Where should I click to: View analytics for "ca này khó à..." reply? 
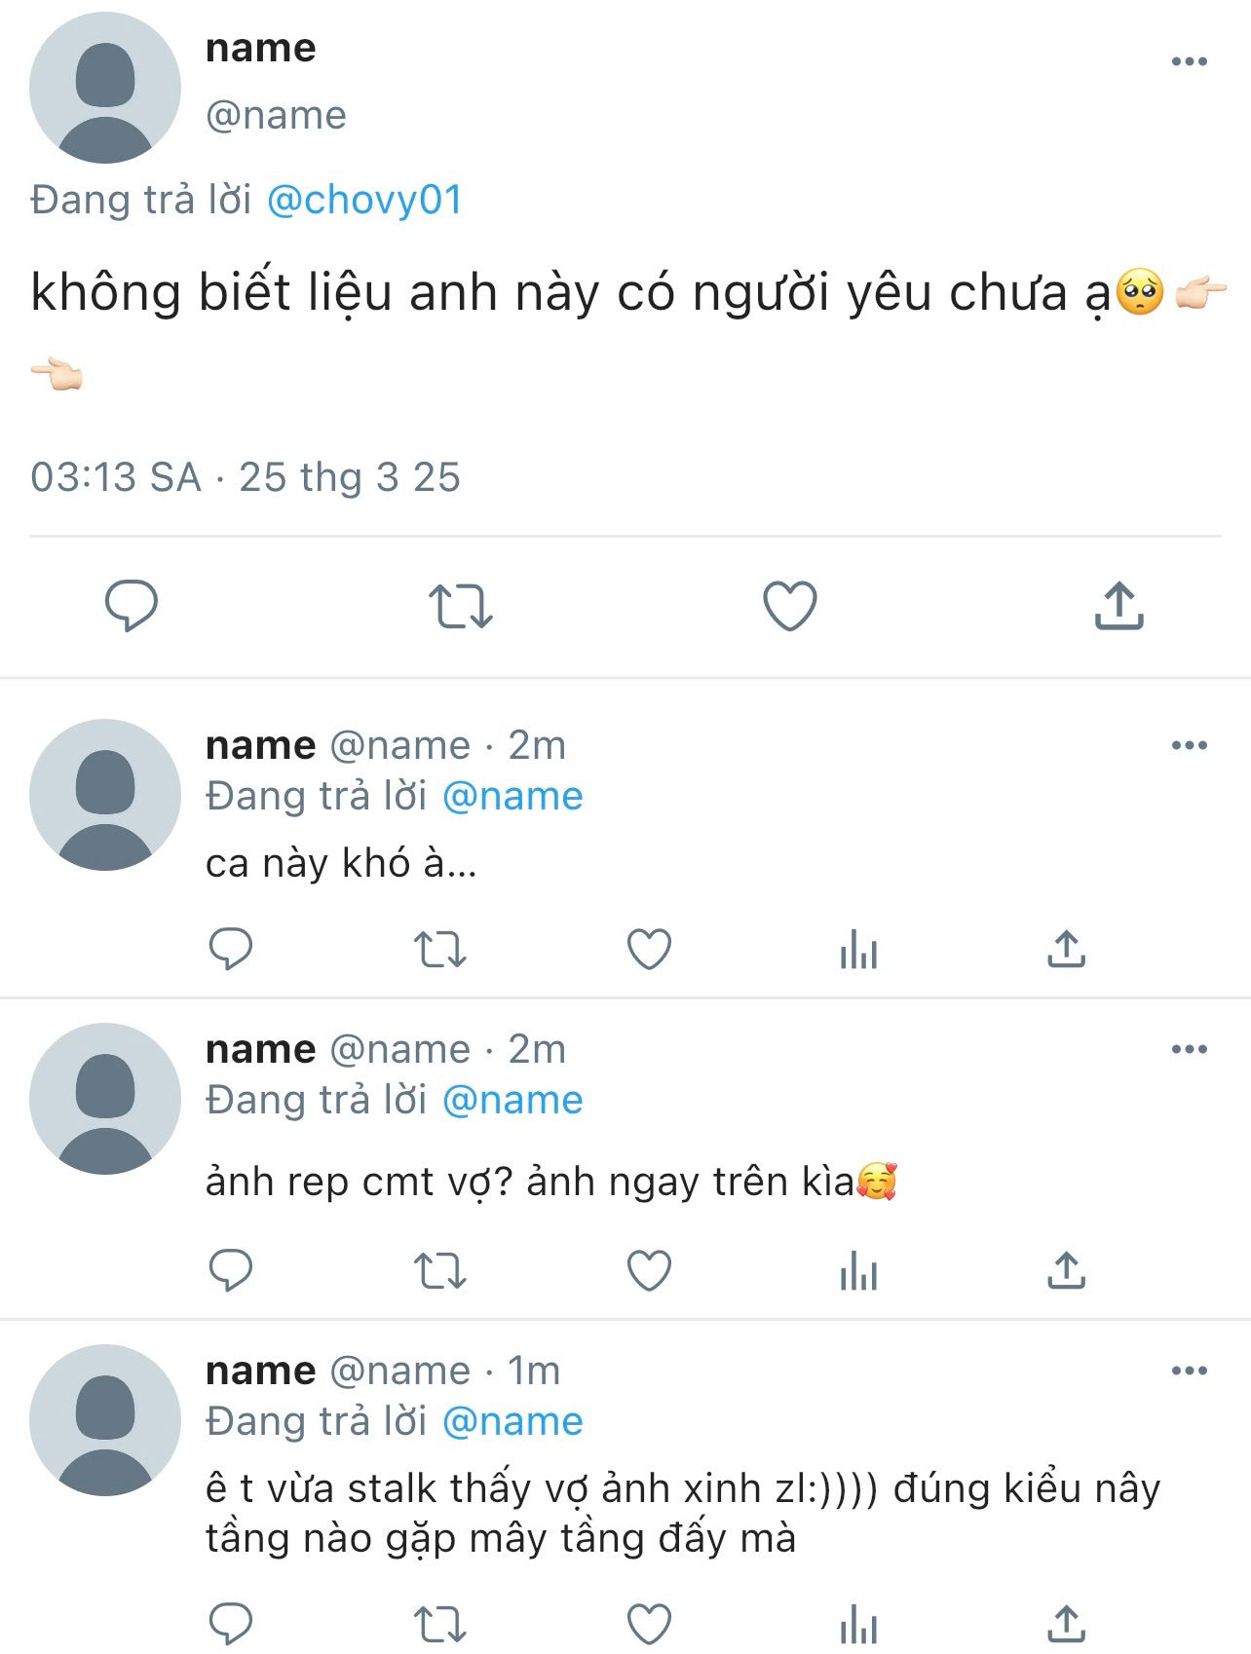tap(858, 949)
